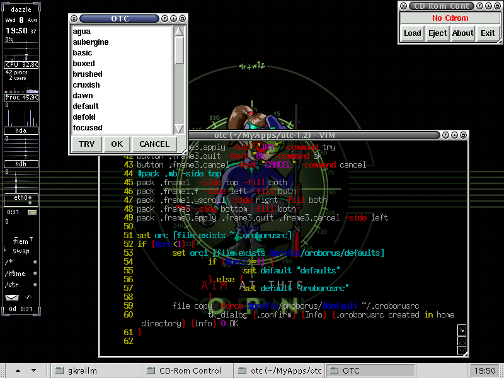This screenshot has height=378, width=504.
Task: Click the VIM window title bar
Action: pos(275,135)
